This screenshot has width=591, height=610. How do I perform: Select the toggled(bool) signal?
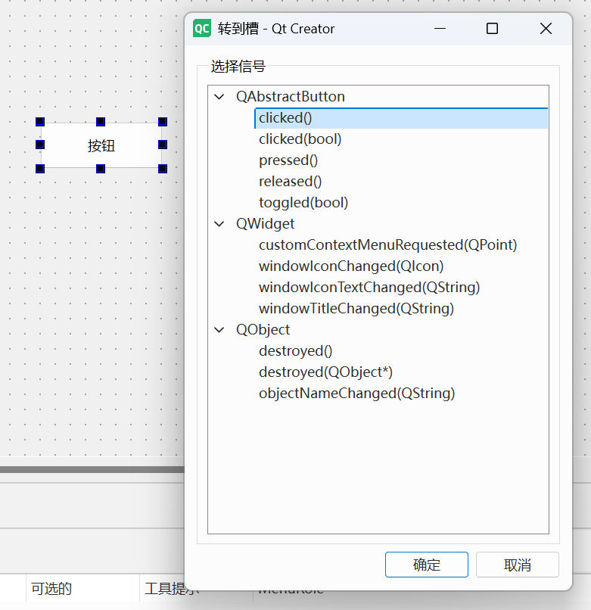(x=303, y=202)
